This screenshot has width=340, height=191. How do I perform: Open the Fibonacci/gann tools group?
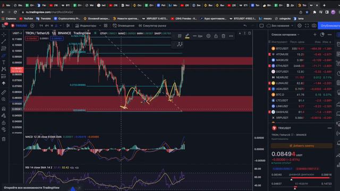coord(4,48)
